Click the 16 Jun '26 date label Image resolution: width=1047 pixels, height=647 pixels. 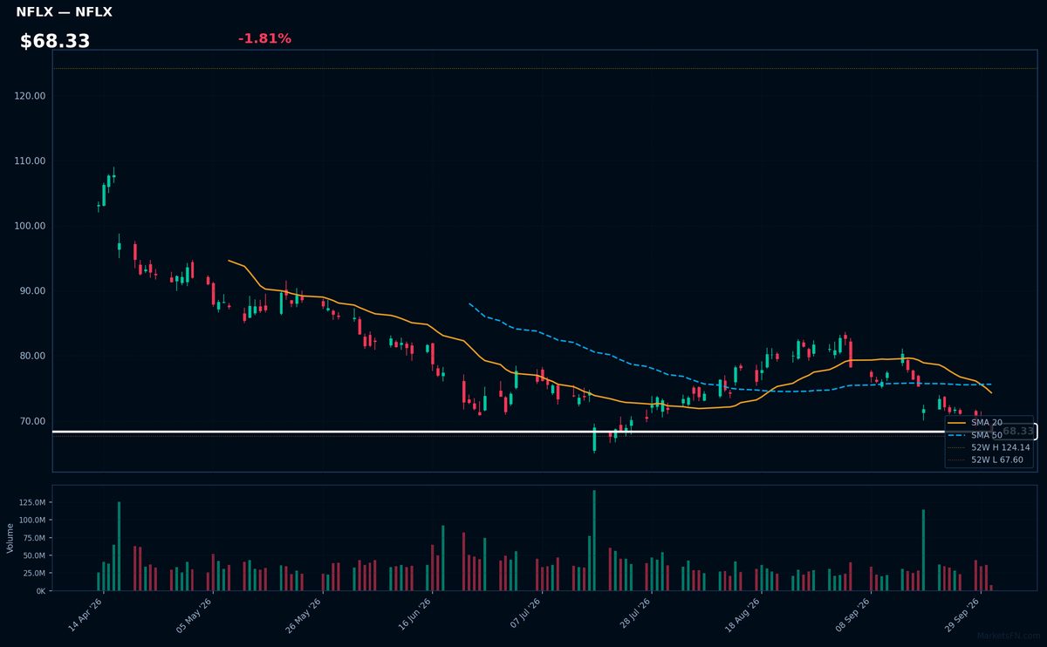[x=414, y=614]
